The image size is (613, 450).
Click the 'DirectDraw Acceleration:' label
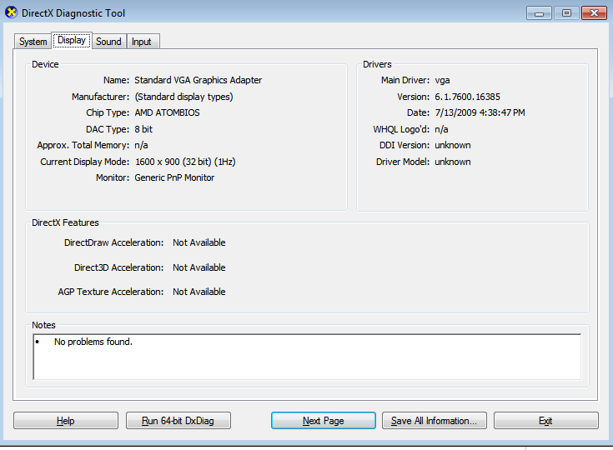pos(113,242)
